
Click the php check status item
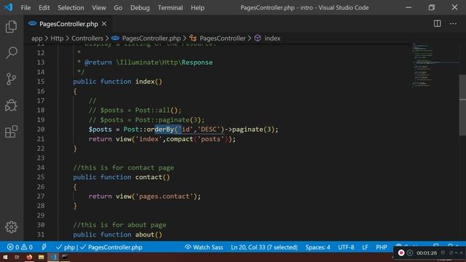tap(66, 247)
